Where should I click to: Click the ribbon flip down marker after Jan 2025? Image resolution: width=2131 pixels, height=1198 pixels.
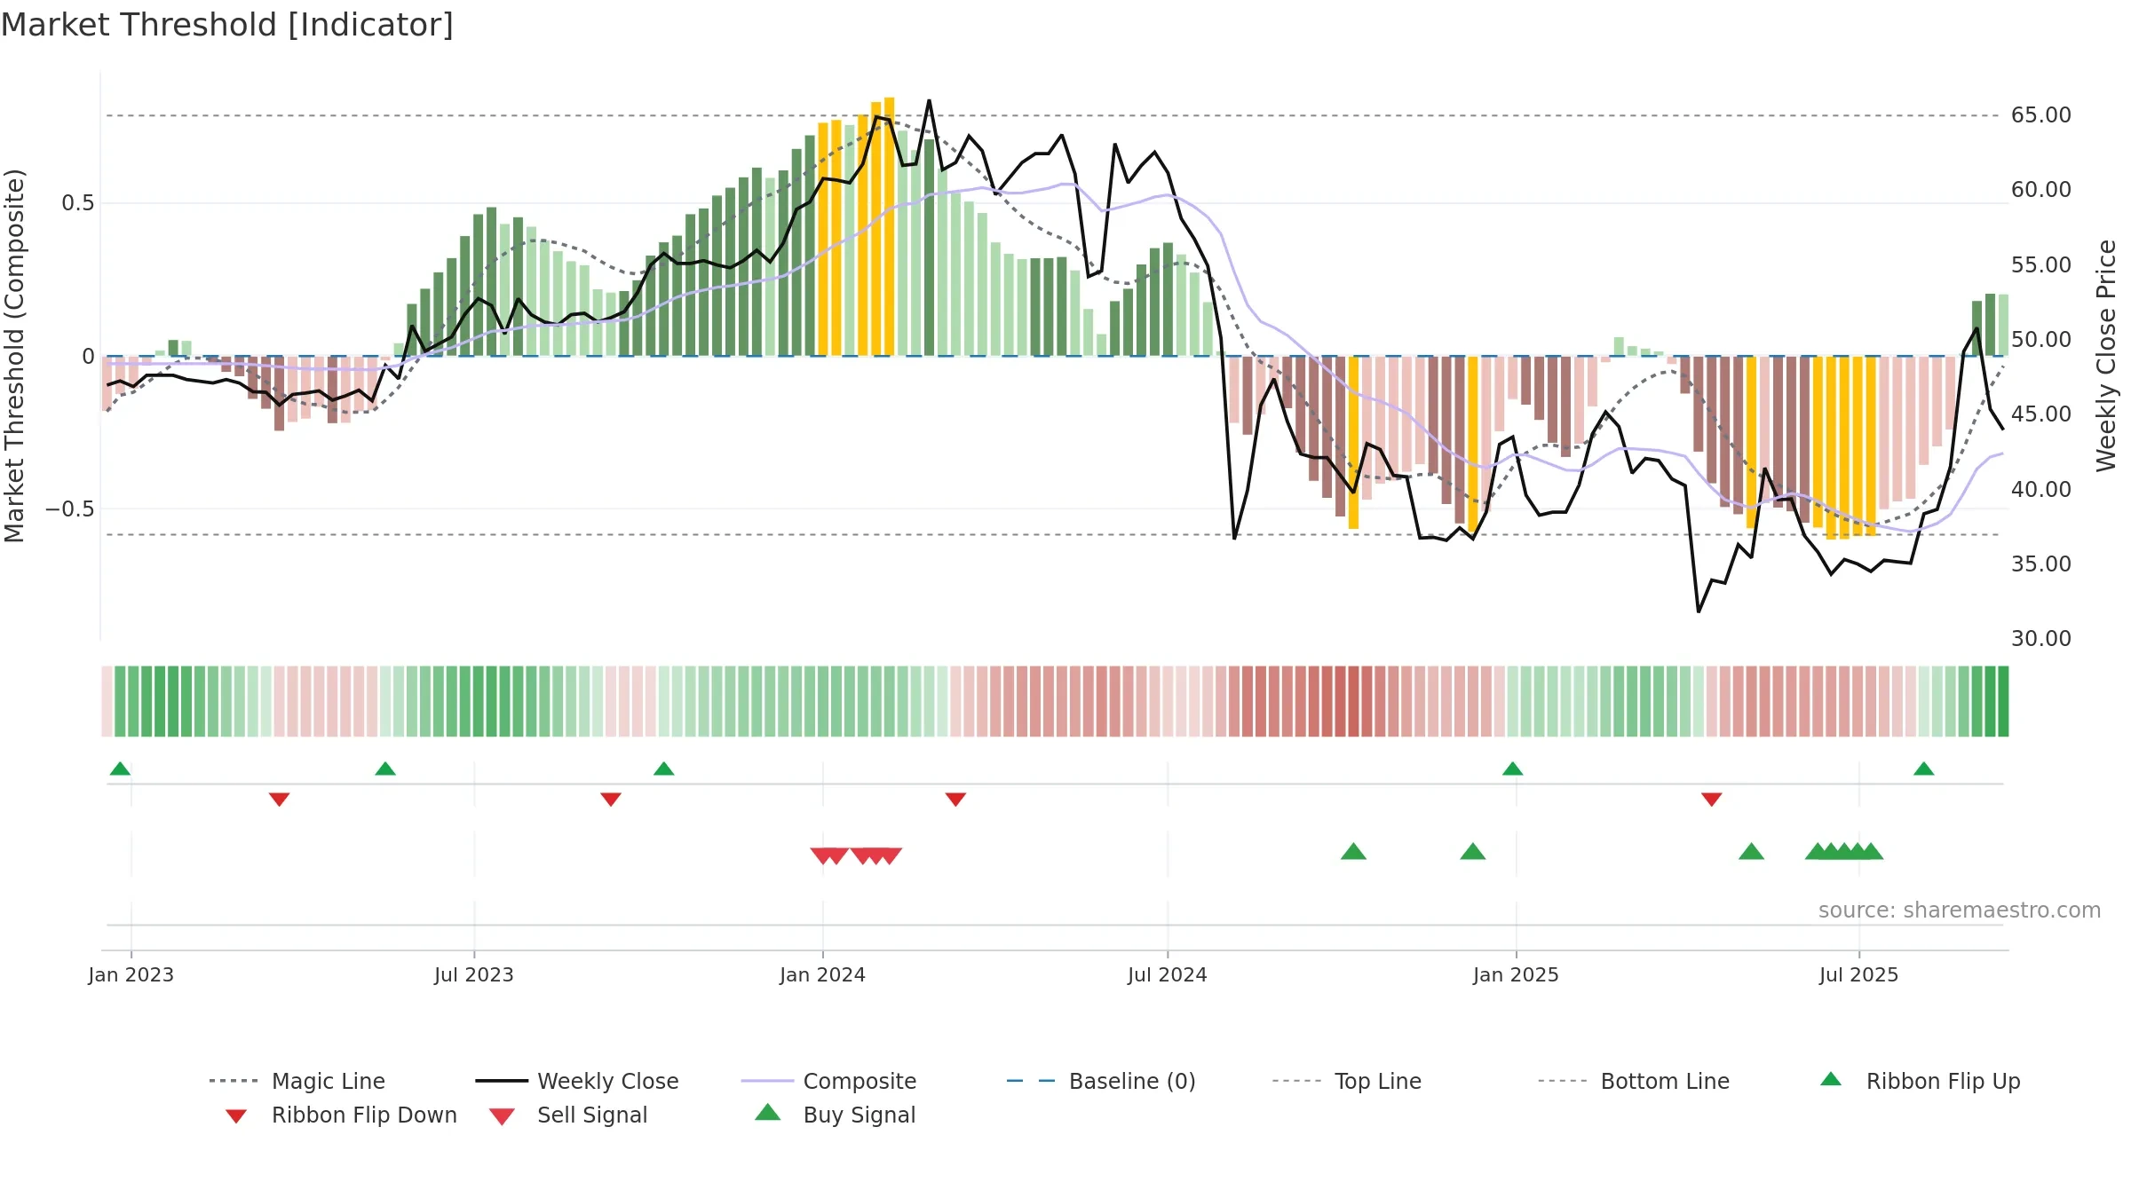(1712, 800)
